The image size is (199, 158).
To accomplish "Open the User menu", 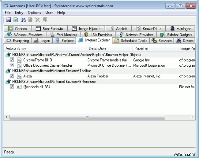I will coord(49,12).
